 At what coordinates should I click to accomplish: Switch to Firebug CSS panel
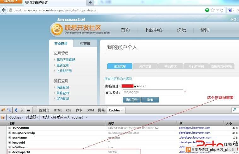point(69,110)
